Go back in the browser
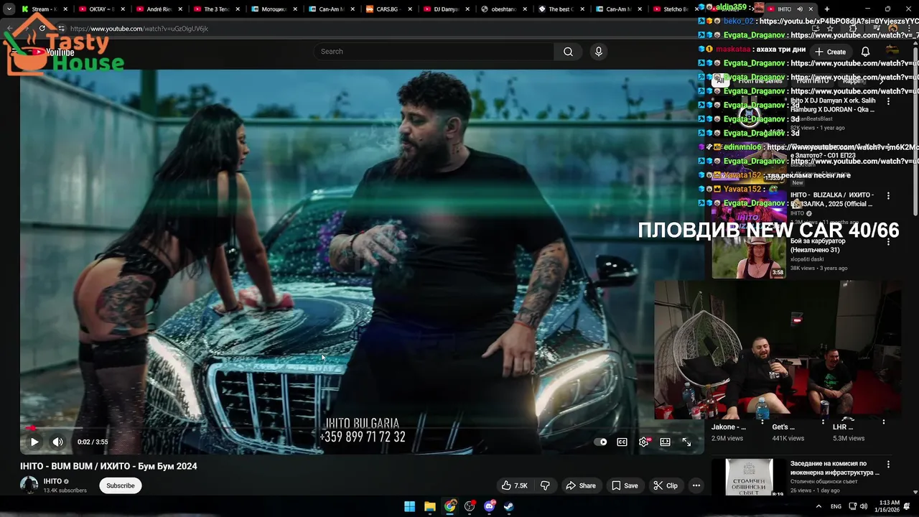This screenshot has height=517, width=919. click(9, 29)
